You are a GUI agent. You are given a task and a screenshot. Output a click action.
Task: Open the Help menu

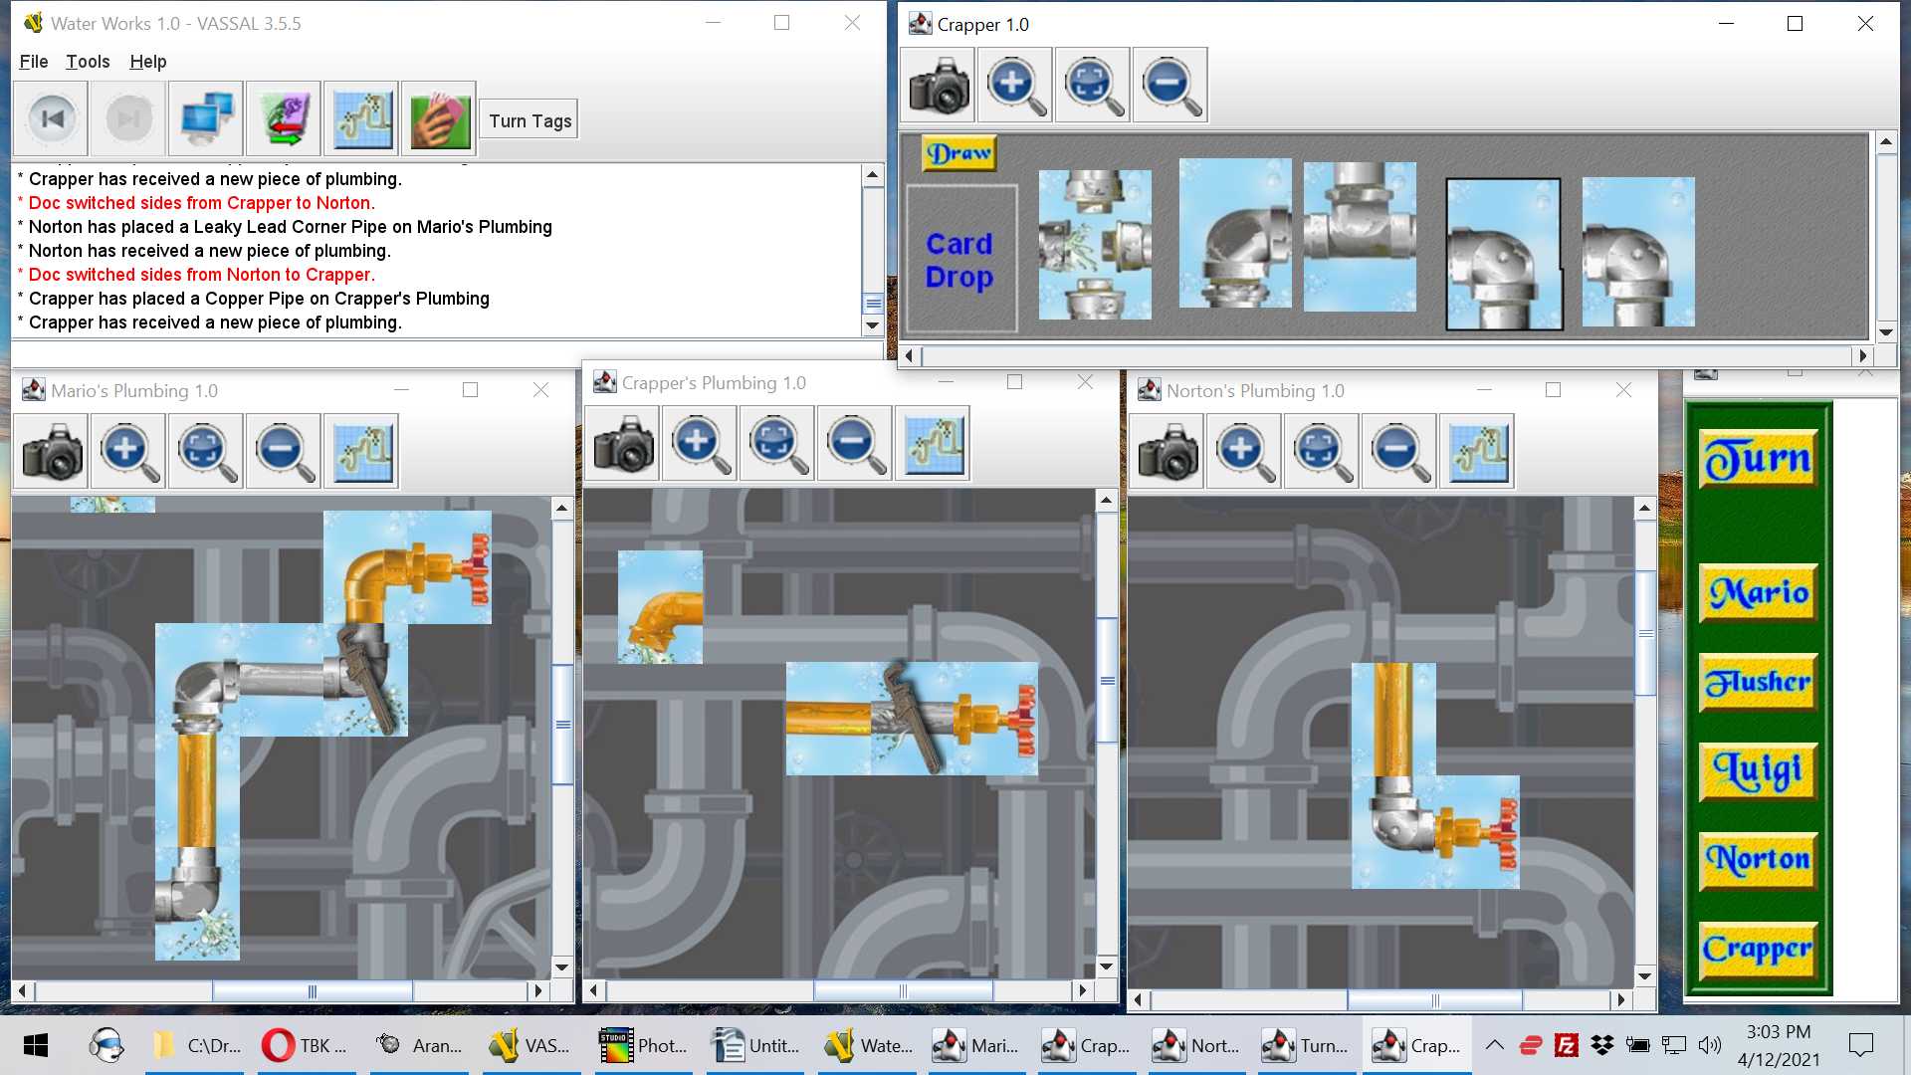tap(148, 62)
